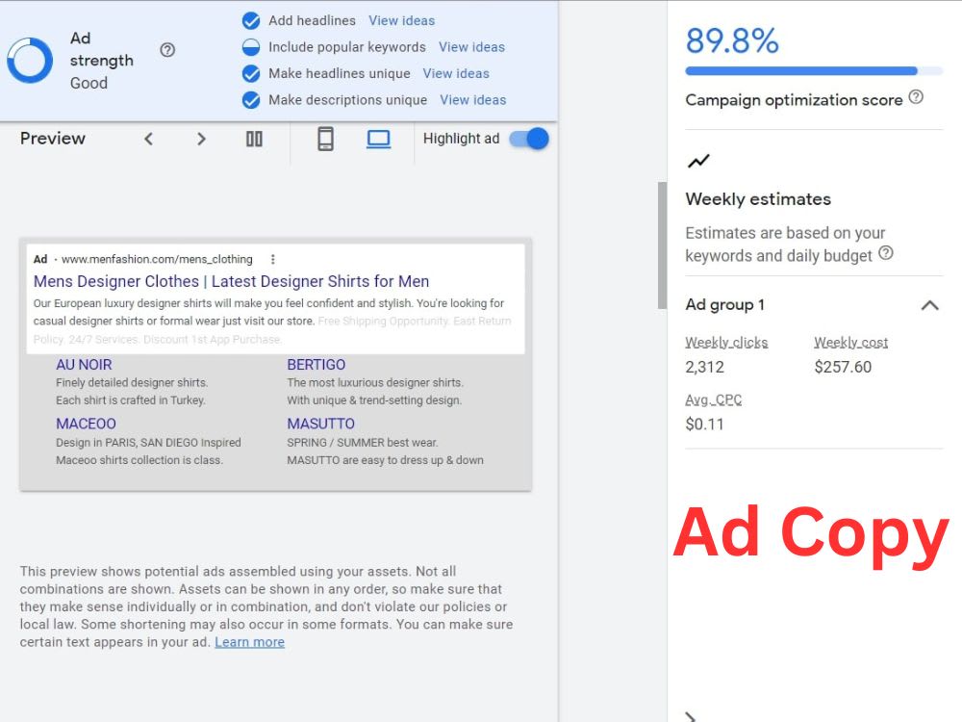The width and height of the screenshot is (962, 722).
Task: Click the Ad strength help icon
Action: point(167,50)
